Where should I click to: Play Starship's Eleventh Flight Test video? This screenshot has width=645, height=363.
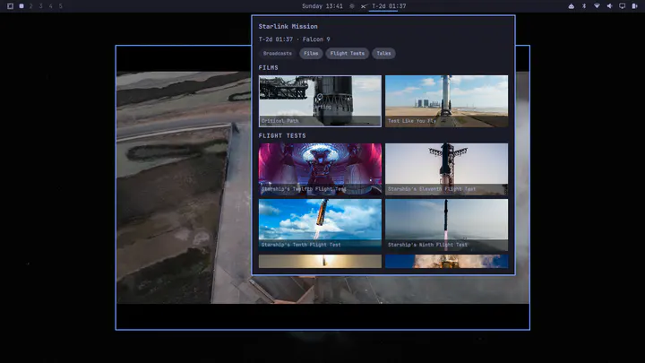click(446, 169)
